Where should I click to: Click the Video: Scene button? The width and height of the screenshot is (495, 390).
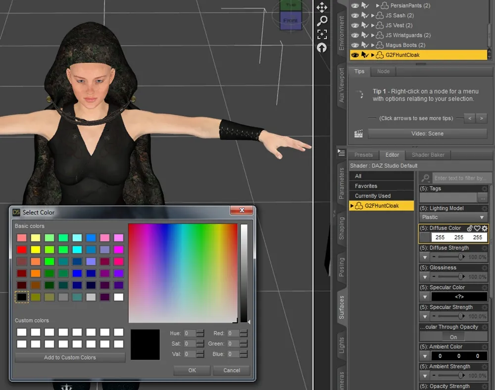click(428, 134)
